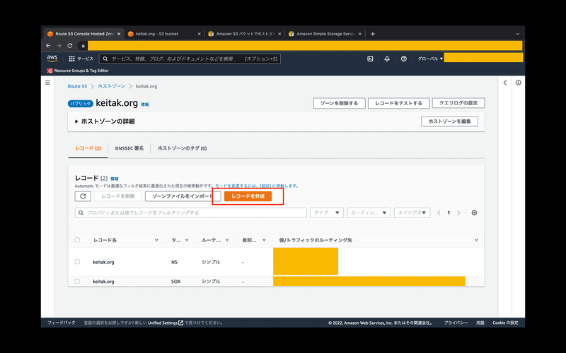Click the フィードバック footer link
This screenshot has height=353, width=566.
click(x=62, y=323)
